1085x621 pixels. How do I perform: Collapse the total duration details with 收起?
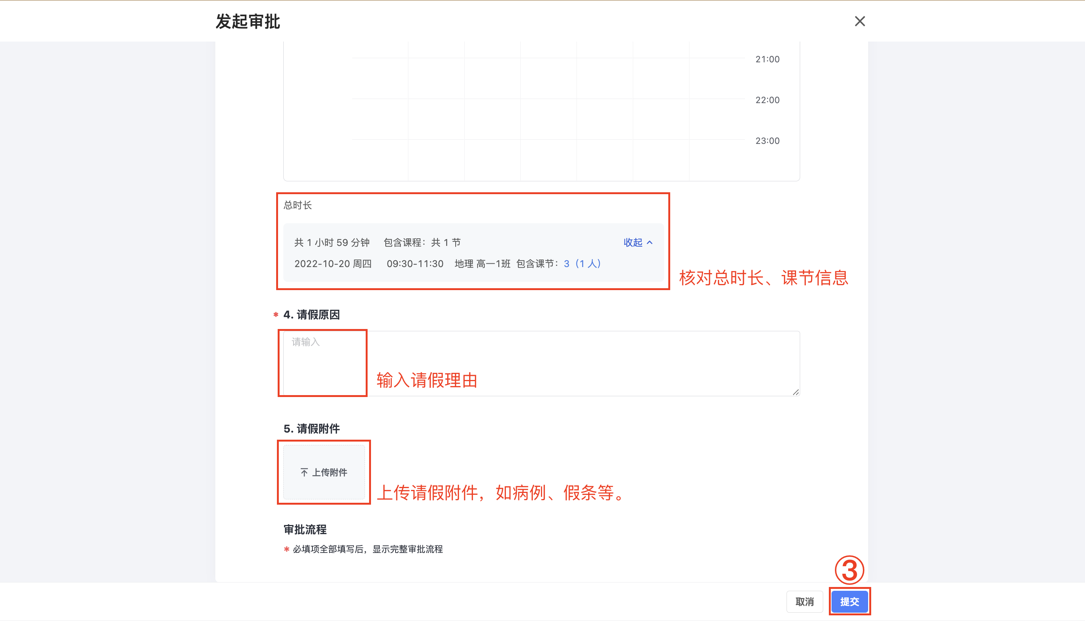pos(638,242)
